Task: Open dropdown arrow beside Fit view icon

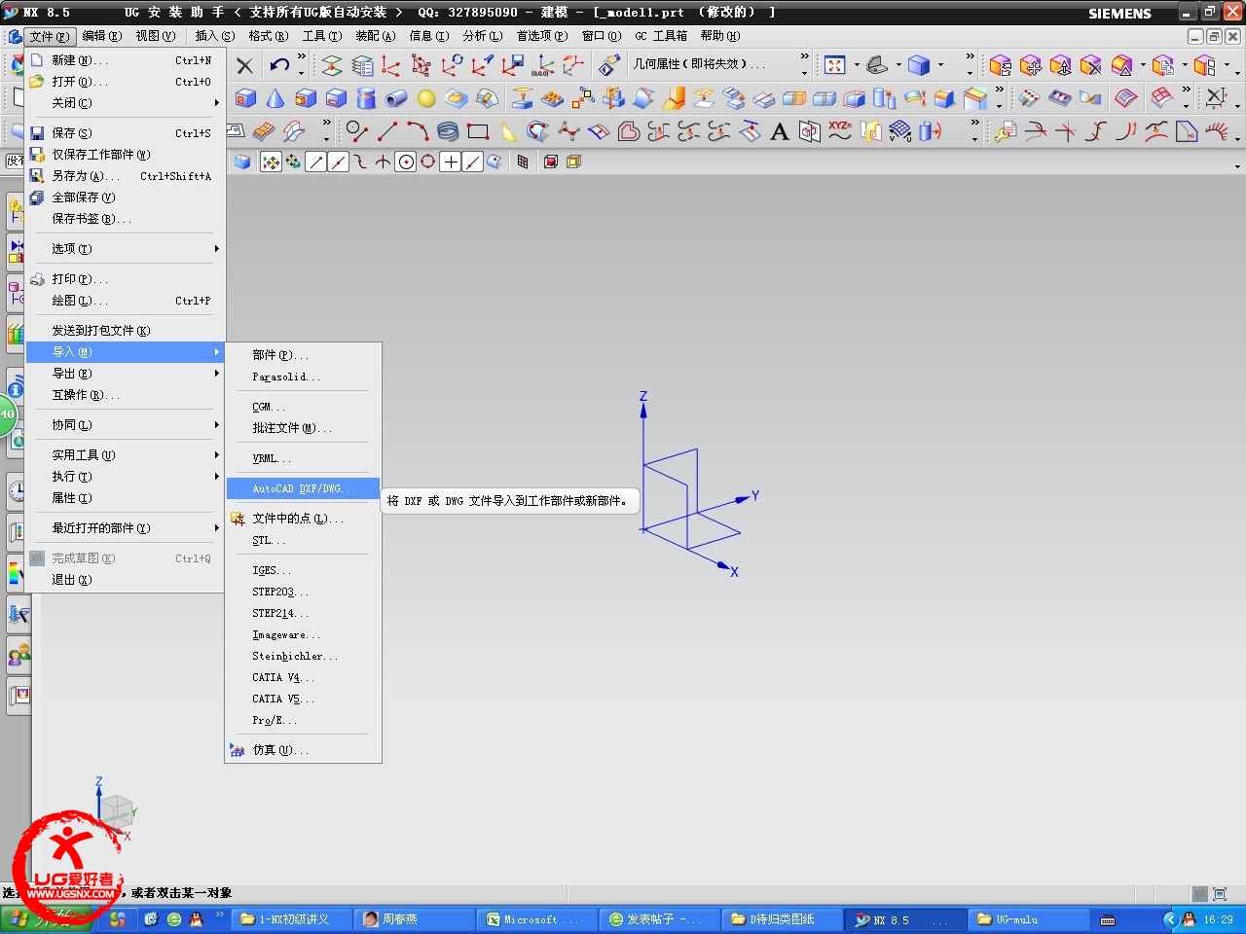Action: point(857,65)
